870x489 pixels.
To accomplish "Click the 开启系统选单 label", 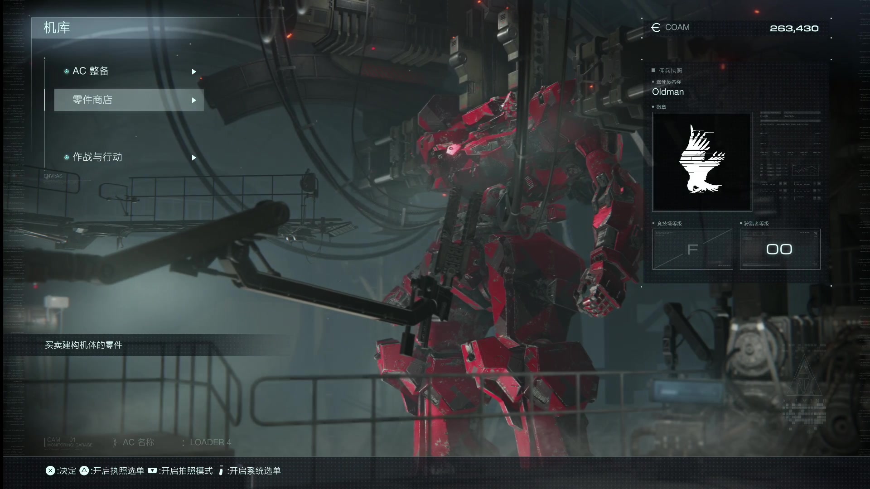I will tap(255, 471).
